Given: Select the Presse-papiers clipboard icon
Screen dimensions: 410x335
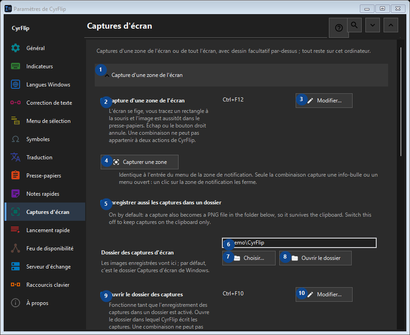Looking at the screenshot, I should (x=15, y=175).
